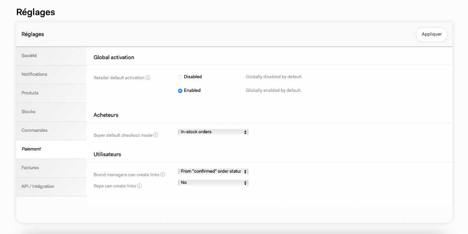Select the Enabled radio option
This screenshot has height=234, width=468.
tap(180, 90)
